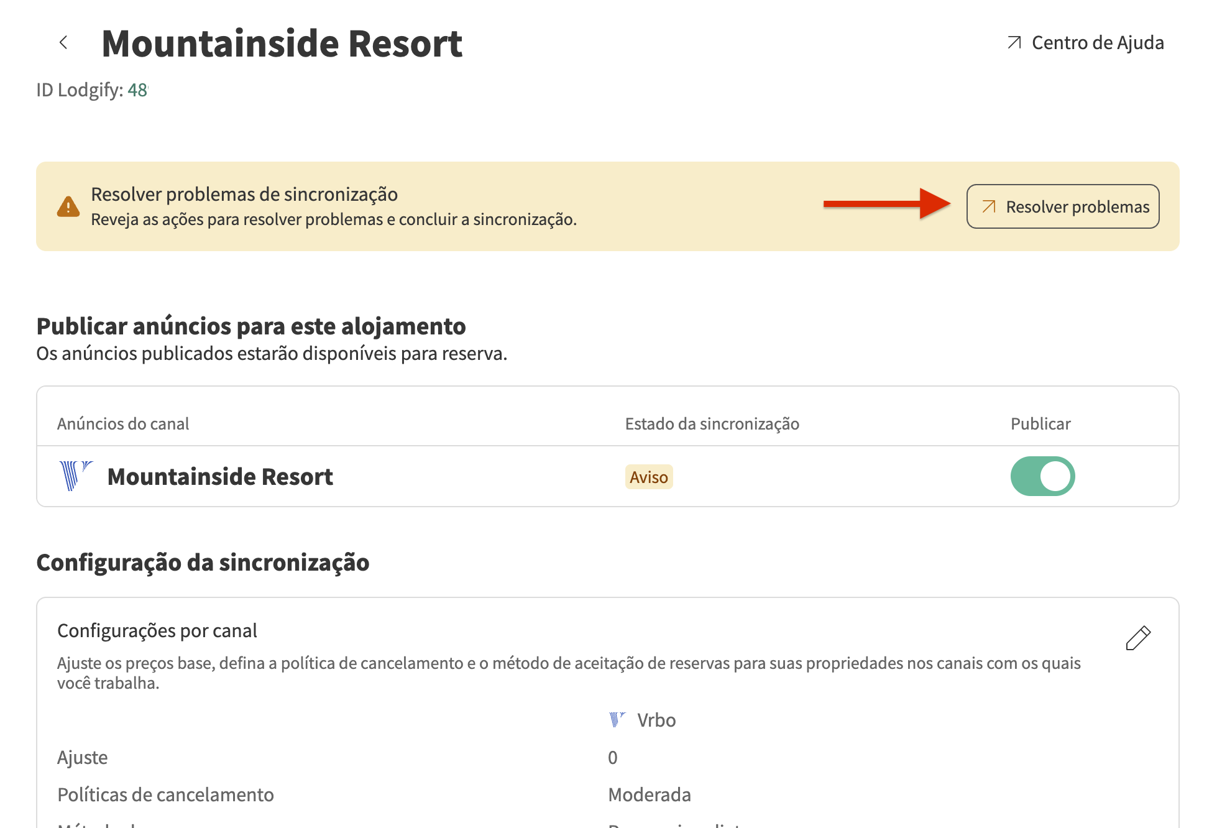Click the Resolver problemas de sincronização banner title

pos(244,194)
